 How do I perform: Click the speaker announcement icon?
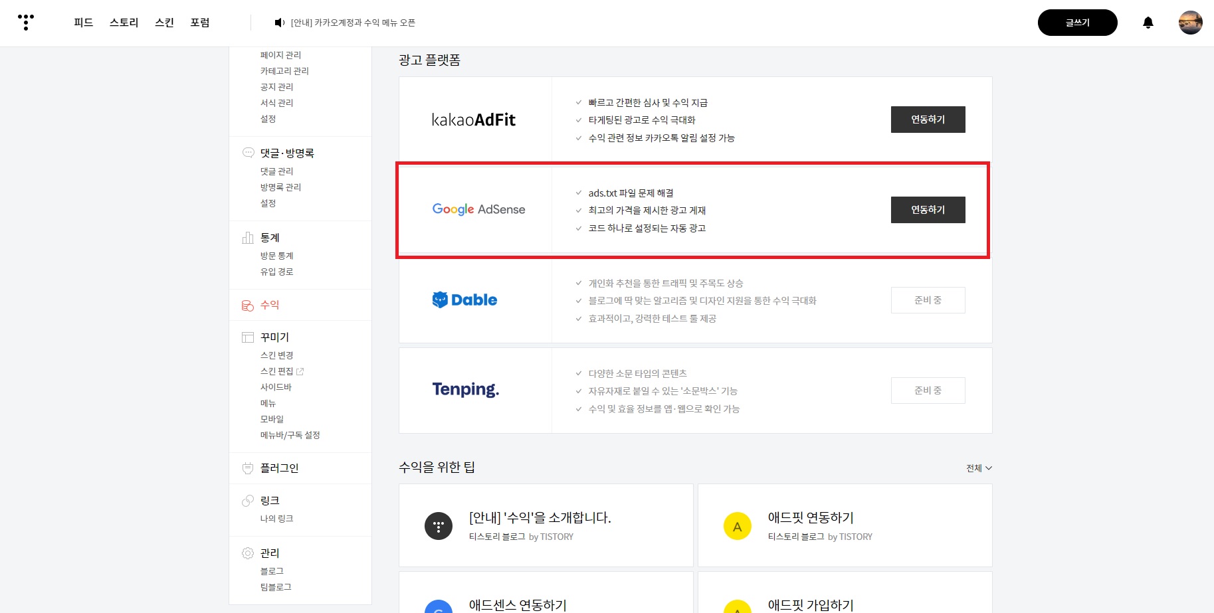279,23
